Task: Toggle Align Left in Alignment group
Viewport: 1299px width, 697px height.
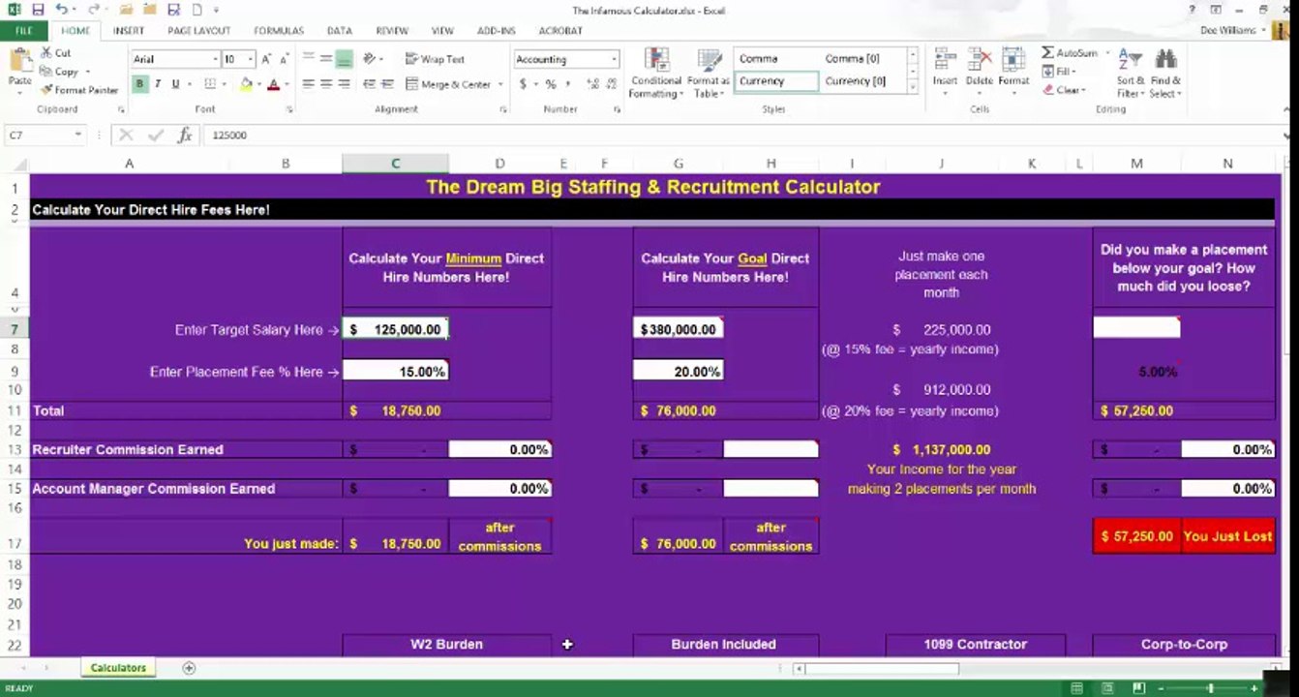Action: point(310,84)
